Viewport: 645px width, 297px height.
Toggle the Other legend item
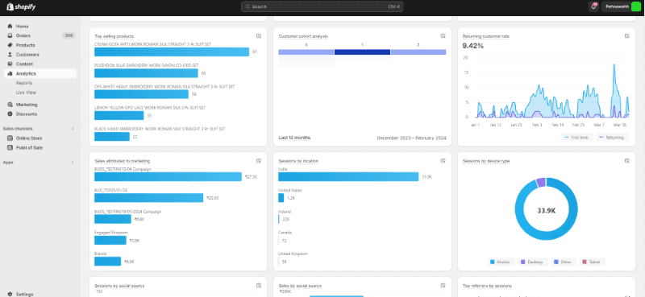[564, 262]
